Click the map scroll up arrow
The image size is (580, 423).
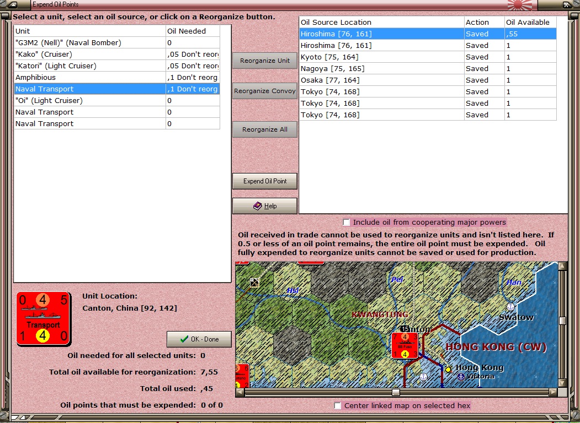coord(562,266)
